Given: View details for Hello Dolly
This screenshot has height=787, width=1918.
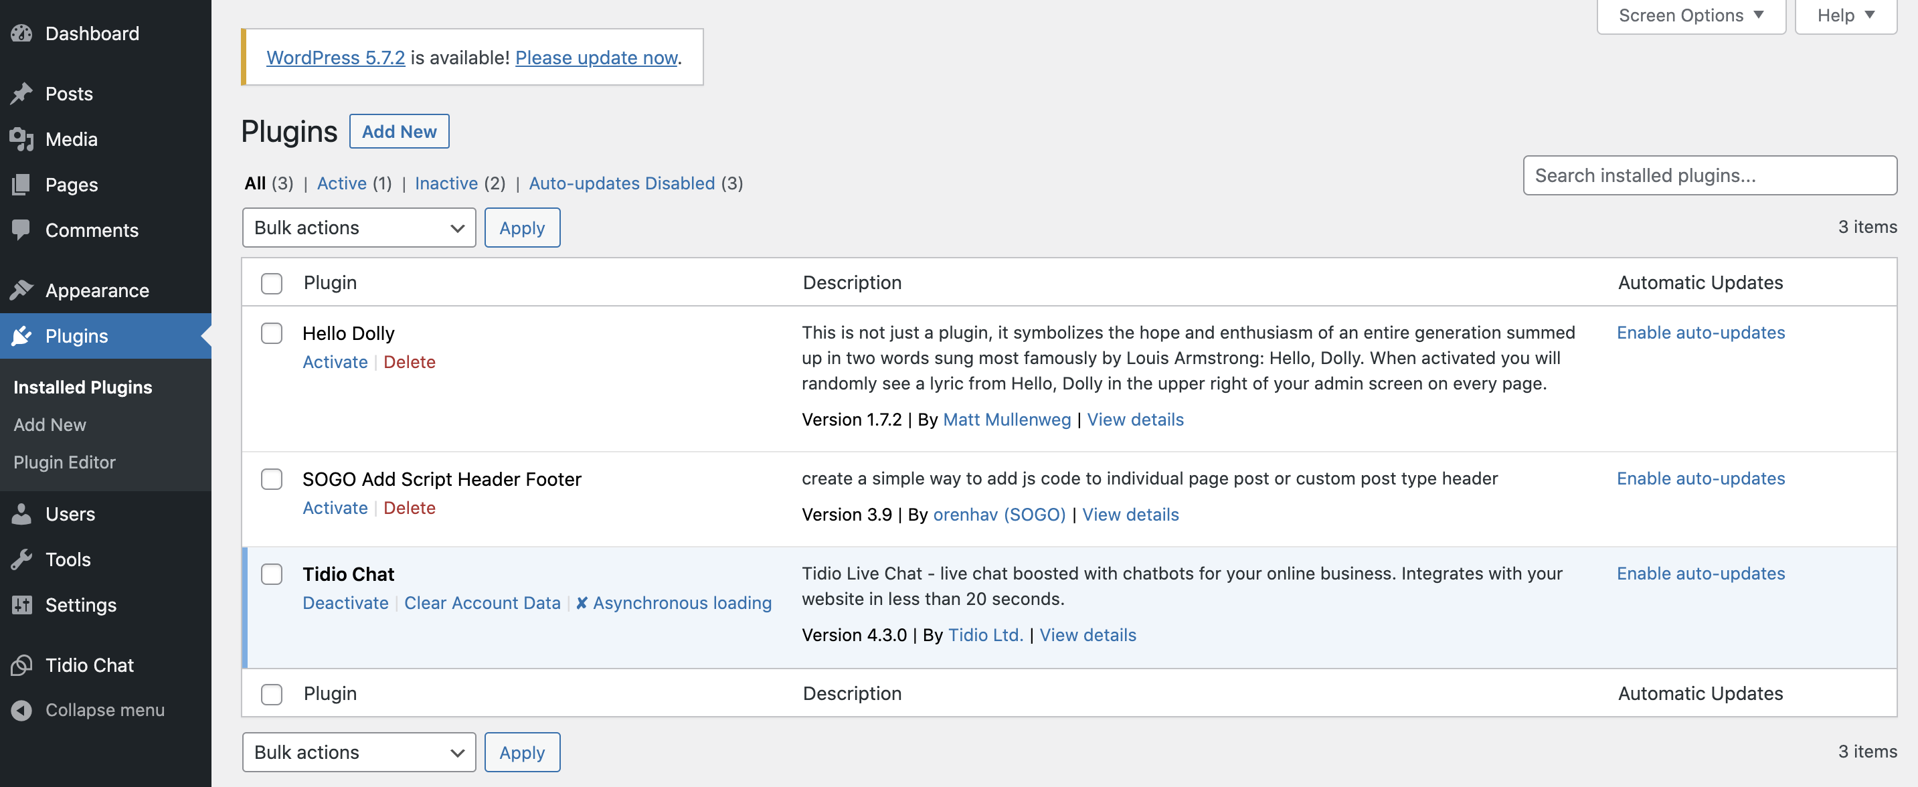Looking at the screenshot, I should [x=1135, y=420].
